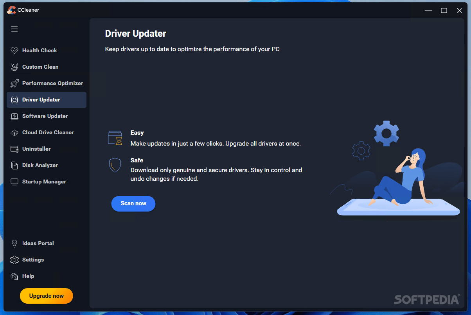
Task: Open the Uninstaller sidebar entry
Action: (36, 149)
